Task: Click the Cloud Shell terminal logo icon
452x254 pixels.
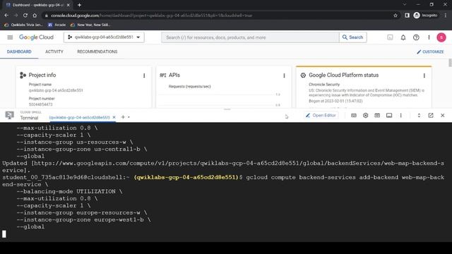Action: click(9, 116)
